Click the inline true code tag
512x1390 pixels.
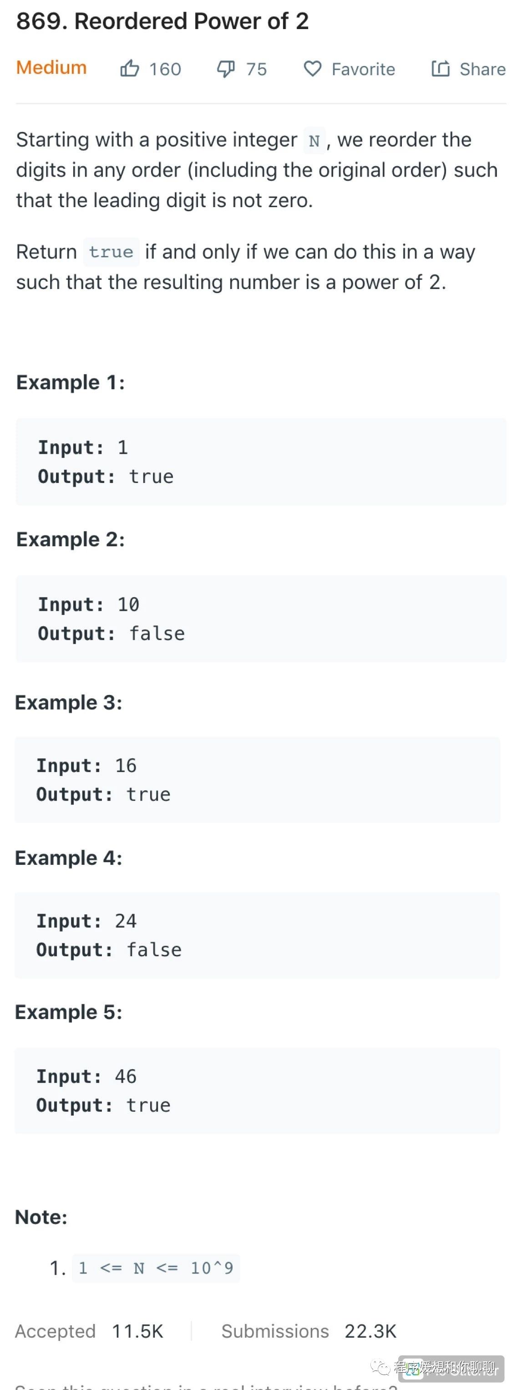click(x=111, y=252)
